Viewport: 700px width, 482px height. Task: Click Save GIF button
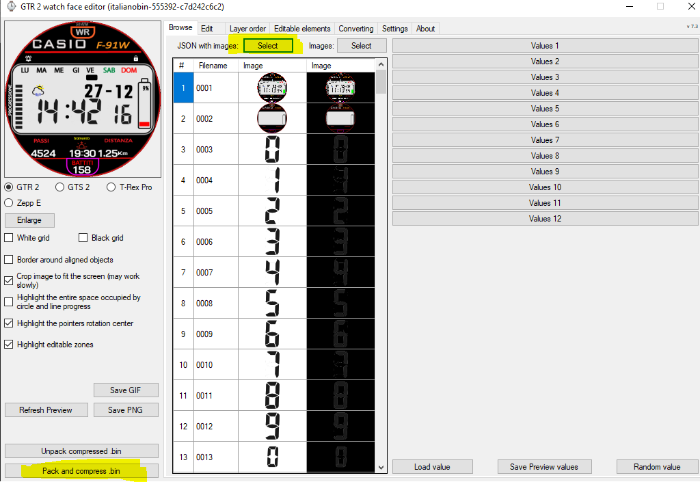pyautogui.click(x=126, y=390)
